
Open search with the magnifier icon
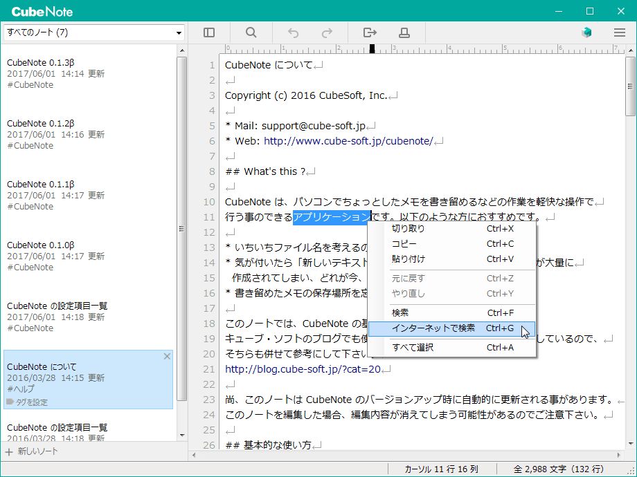(251, 32)
